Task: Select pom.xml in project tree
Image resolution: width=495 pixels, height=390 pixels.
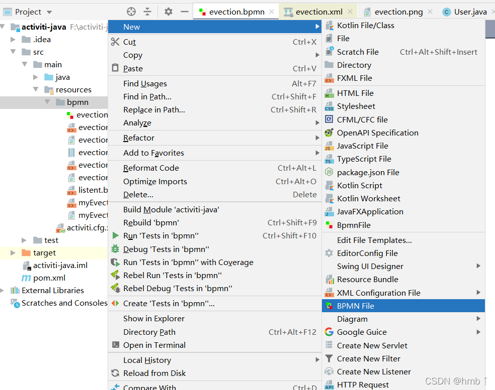Action: pos(49,278)
